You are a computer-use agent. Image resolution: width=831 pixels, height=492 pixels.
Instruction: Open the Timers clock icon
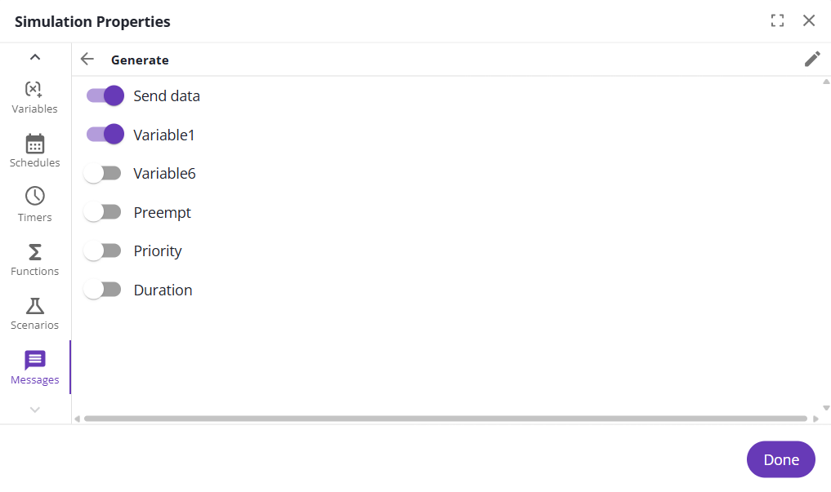pyautogui.click(x=34, y=197)
